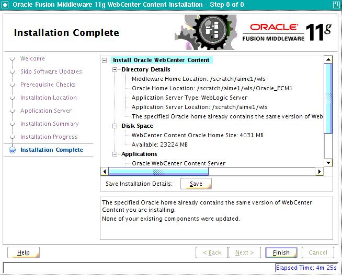Click the vertical scrollbar thumb
This screenshot has width=342, height=277.
(328, 99)
